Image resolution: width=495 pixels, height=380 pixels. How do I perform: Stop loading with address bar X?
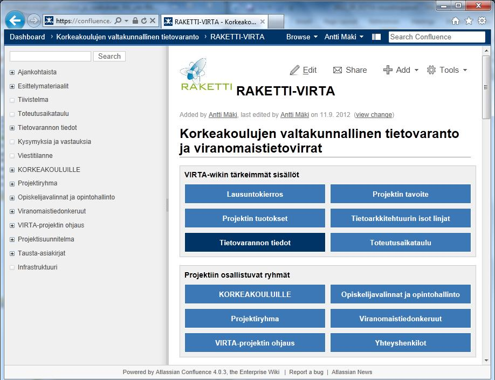click(x=153, y=21)
